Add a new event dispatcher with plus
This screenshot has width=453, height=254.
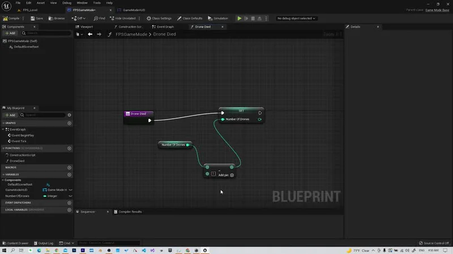point(69,203)
